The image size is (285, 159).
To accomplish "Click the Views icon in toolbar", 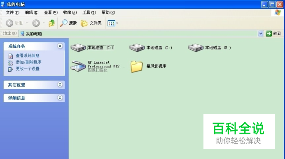I will (111, 23).
